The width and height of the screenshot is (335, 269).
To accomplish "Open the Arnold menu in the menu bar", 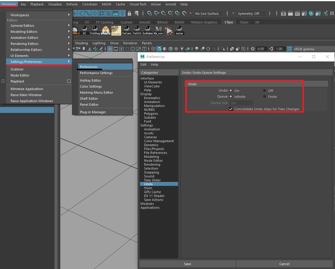I will coord(171,4).
